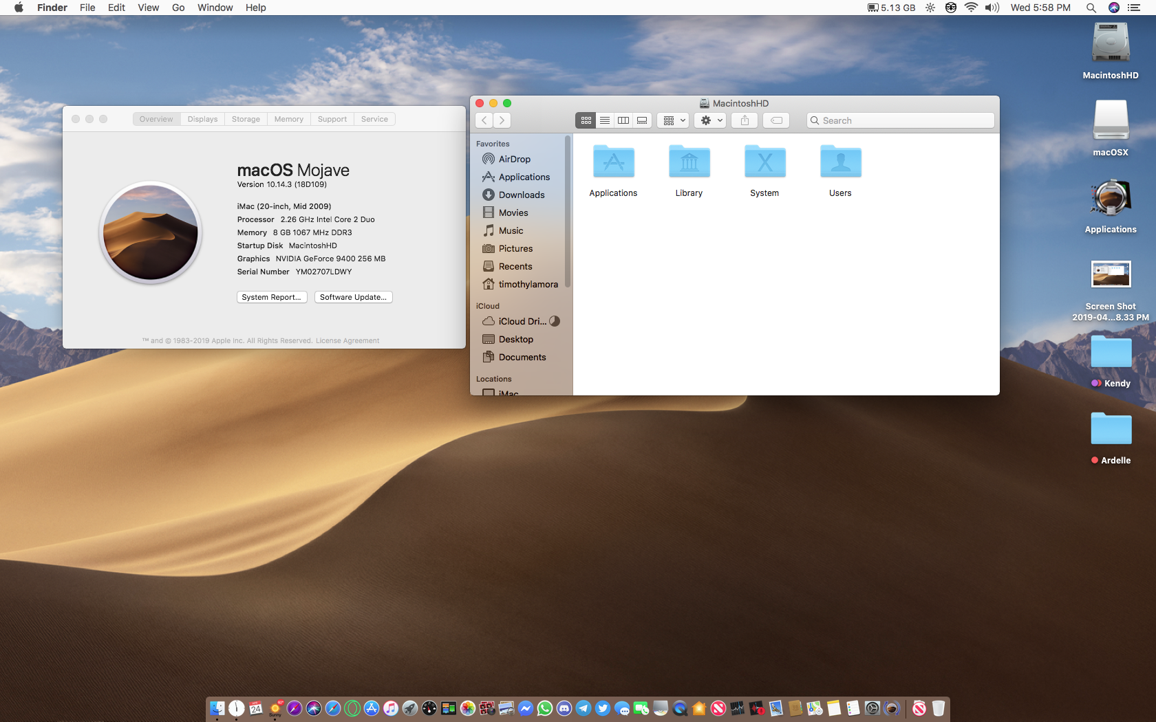Launch App Store from the Dock

pos(372,708)
